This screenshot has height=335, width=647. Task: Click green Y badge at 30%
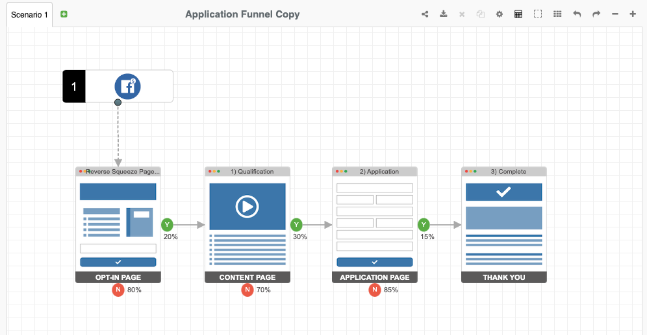point(296,225)
